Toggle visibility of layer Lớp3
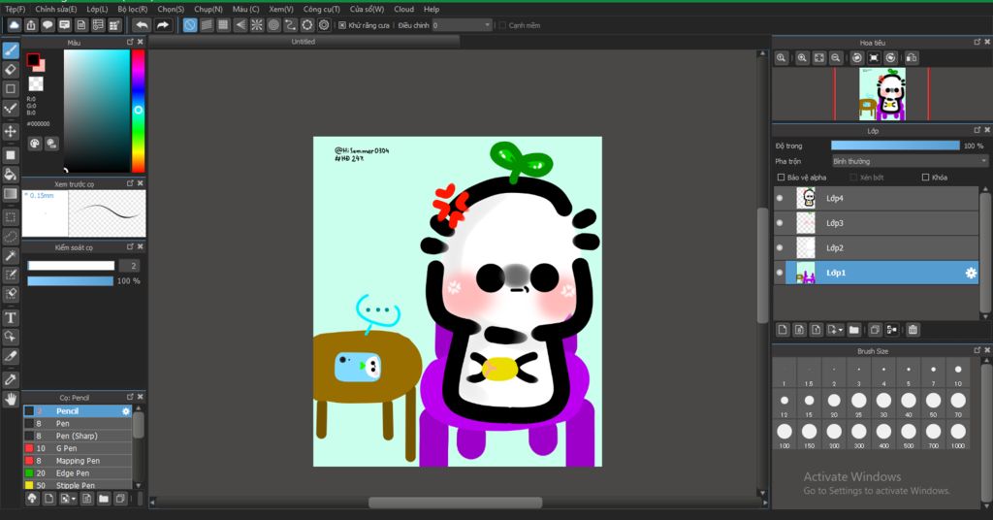993x520 pixels. [780, 223]
